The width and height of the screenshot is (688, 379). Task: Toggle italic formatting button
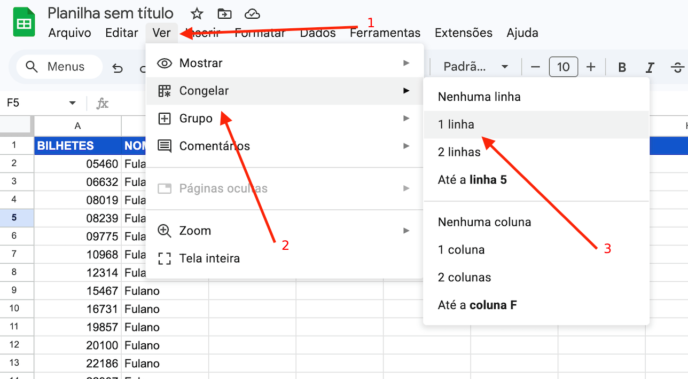[x=650, y=67]
